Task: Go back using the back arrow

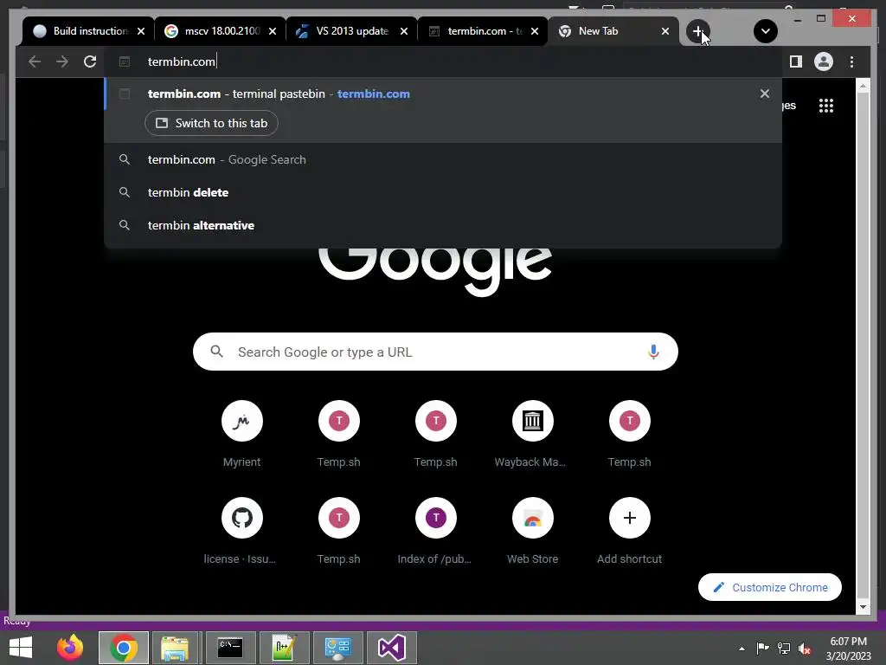Action: tap(35, 61)
